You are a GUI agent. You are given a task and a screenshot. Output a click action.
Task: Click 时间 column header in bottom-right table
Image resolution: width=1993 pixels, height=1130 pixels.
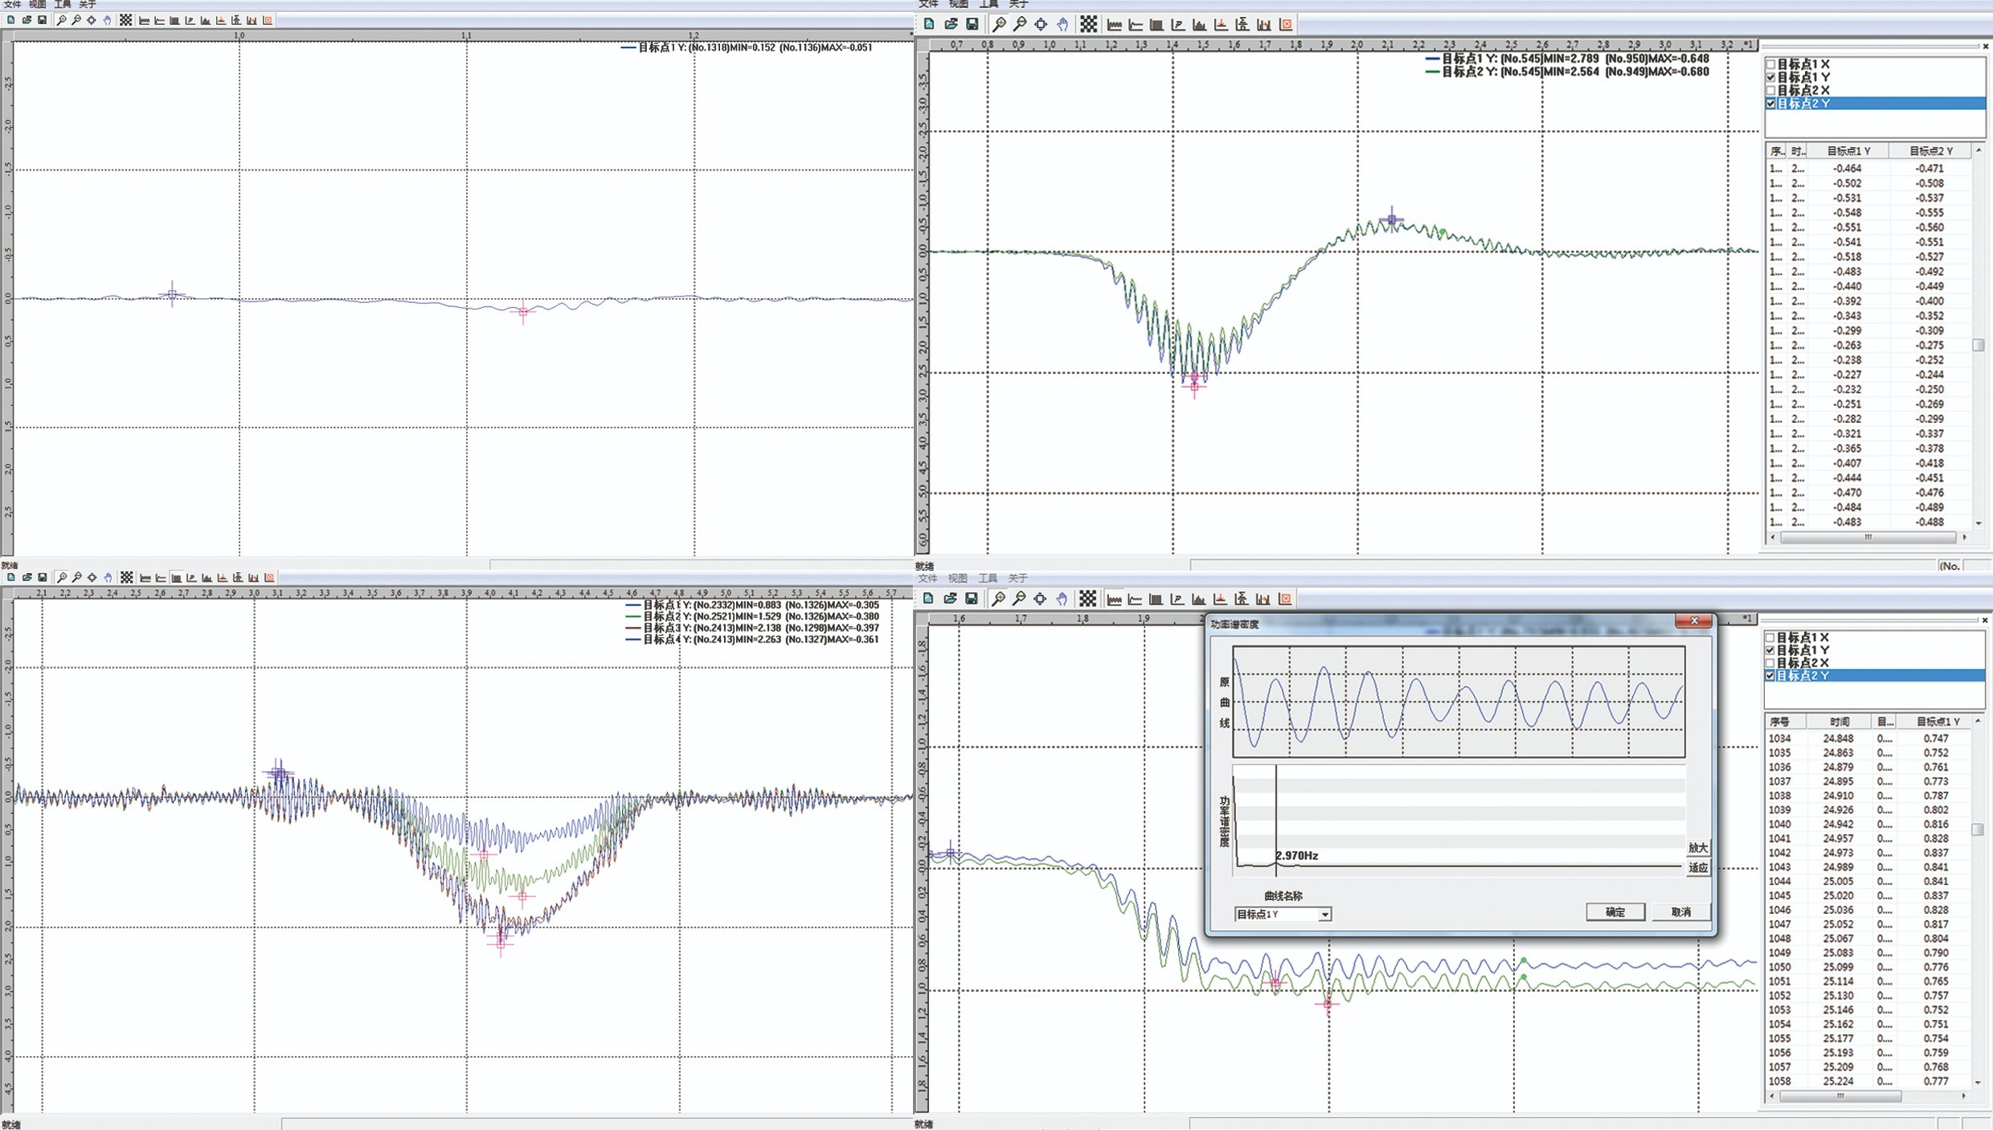point(1839,722)
